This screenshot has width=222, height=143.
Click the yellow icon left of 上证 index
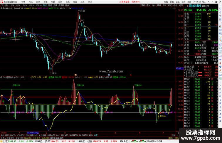pyautogui.click(x=1, y=141)
